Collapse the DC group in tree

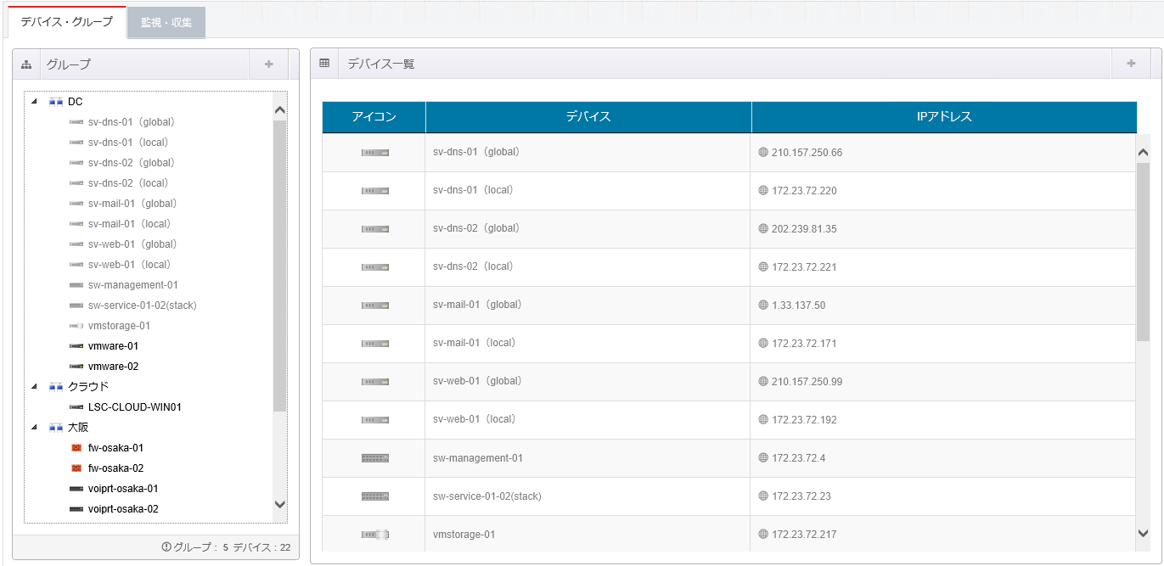click(34, 102)
